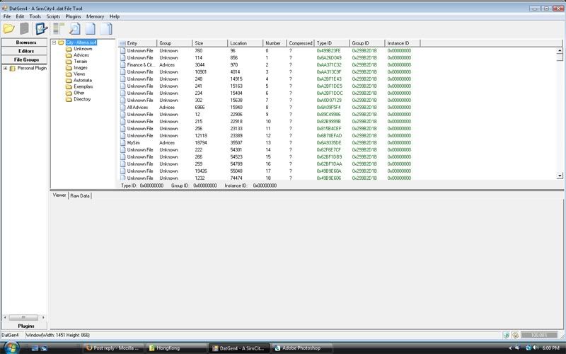
Task: Sort by the Type ID column header
Action: click(332, 43)
